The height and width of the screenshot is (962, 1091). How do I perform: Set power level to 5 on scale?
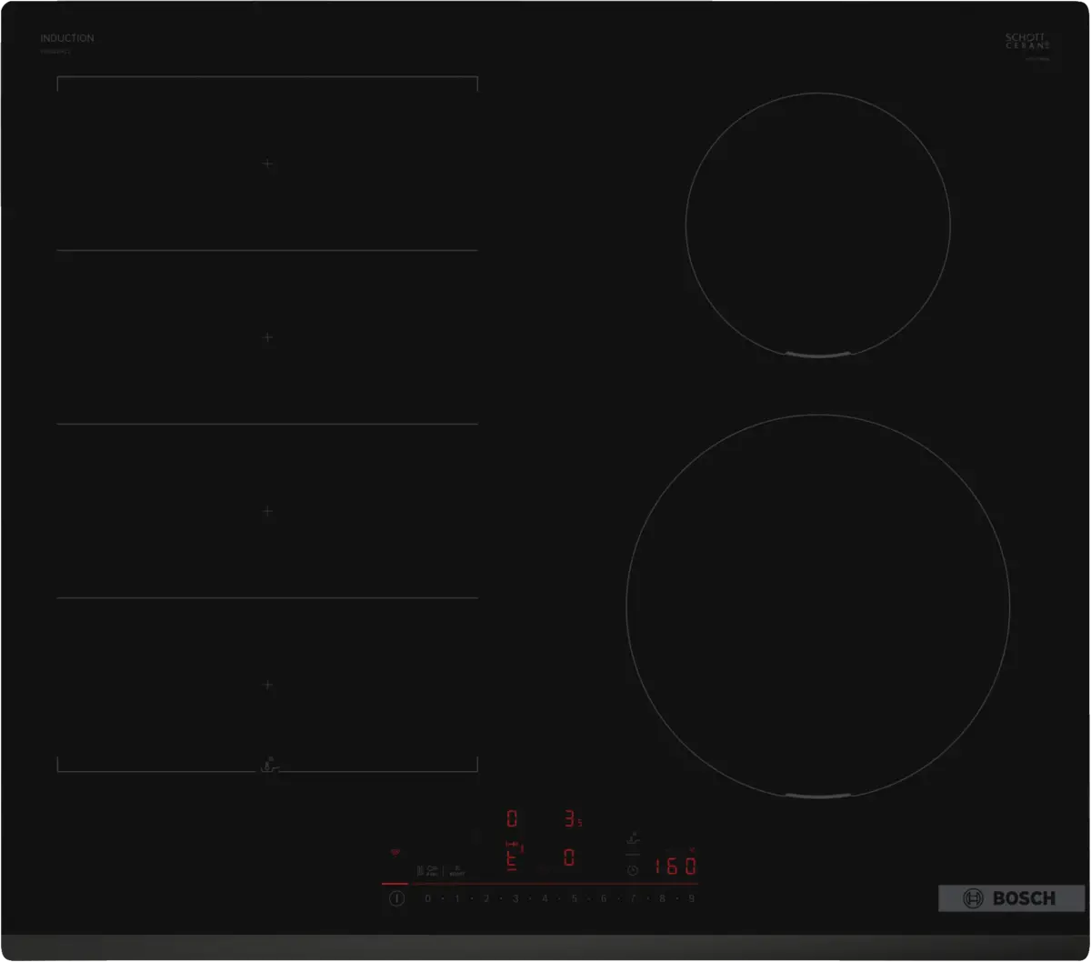click(574, 898)
